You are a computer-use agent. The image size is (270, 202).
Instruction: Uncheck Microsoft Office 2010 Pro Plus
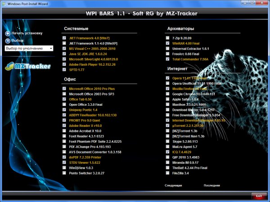click(64, 89)
